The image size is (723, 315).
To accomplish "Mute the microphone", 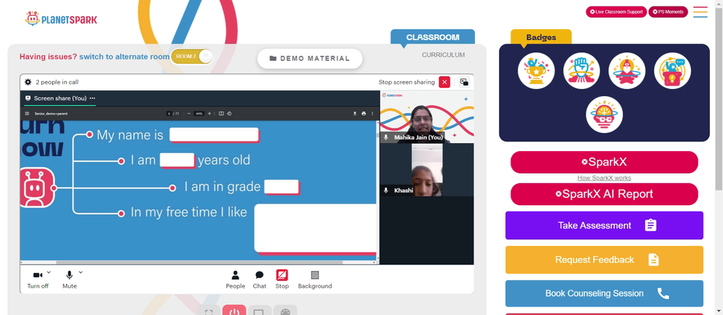I will click(x=69, y=280).
